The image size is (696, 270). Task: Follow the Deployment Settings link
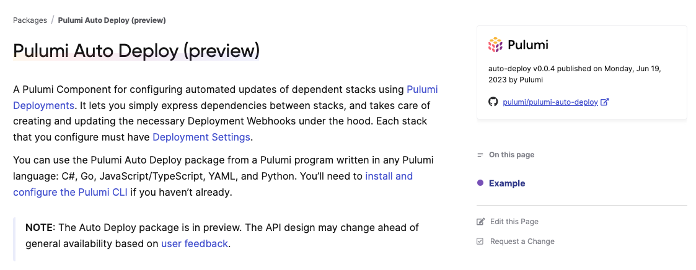pyautogui.click(x=201, y=137)
